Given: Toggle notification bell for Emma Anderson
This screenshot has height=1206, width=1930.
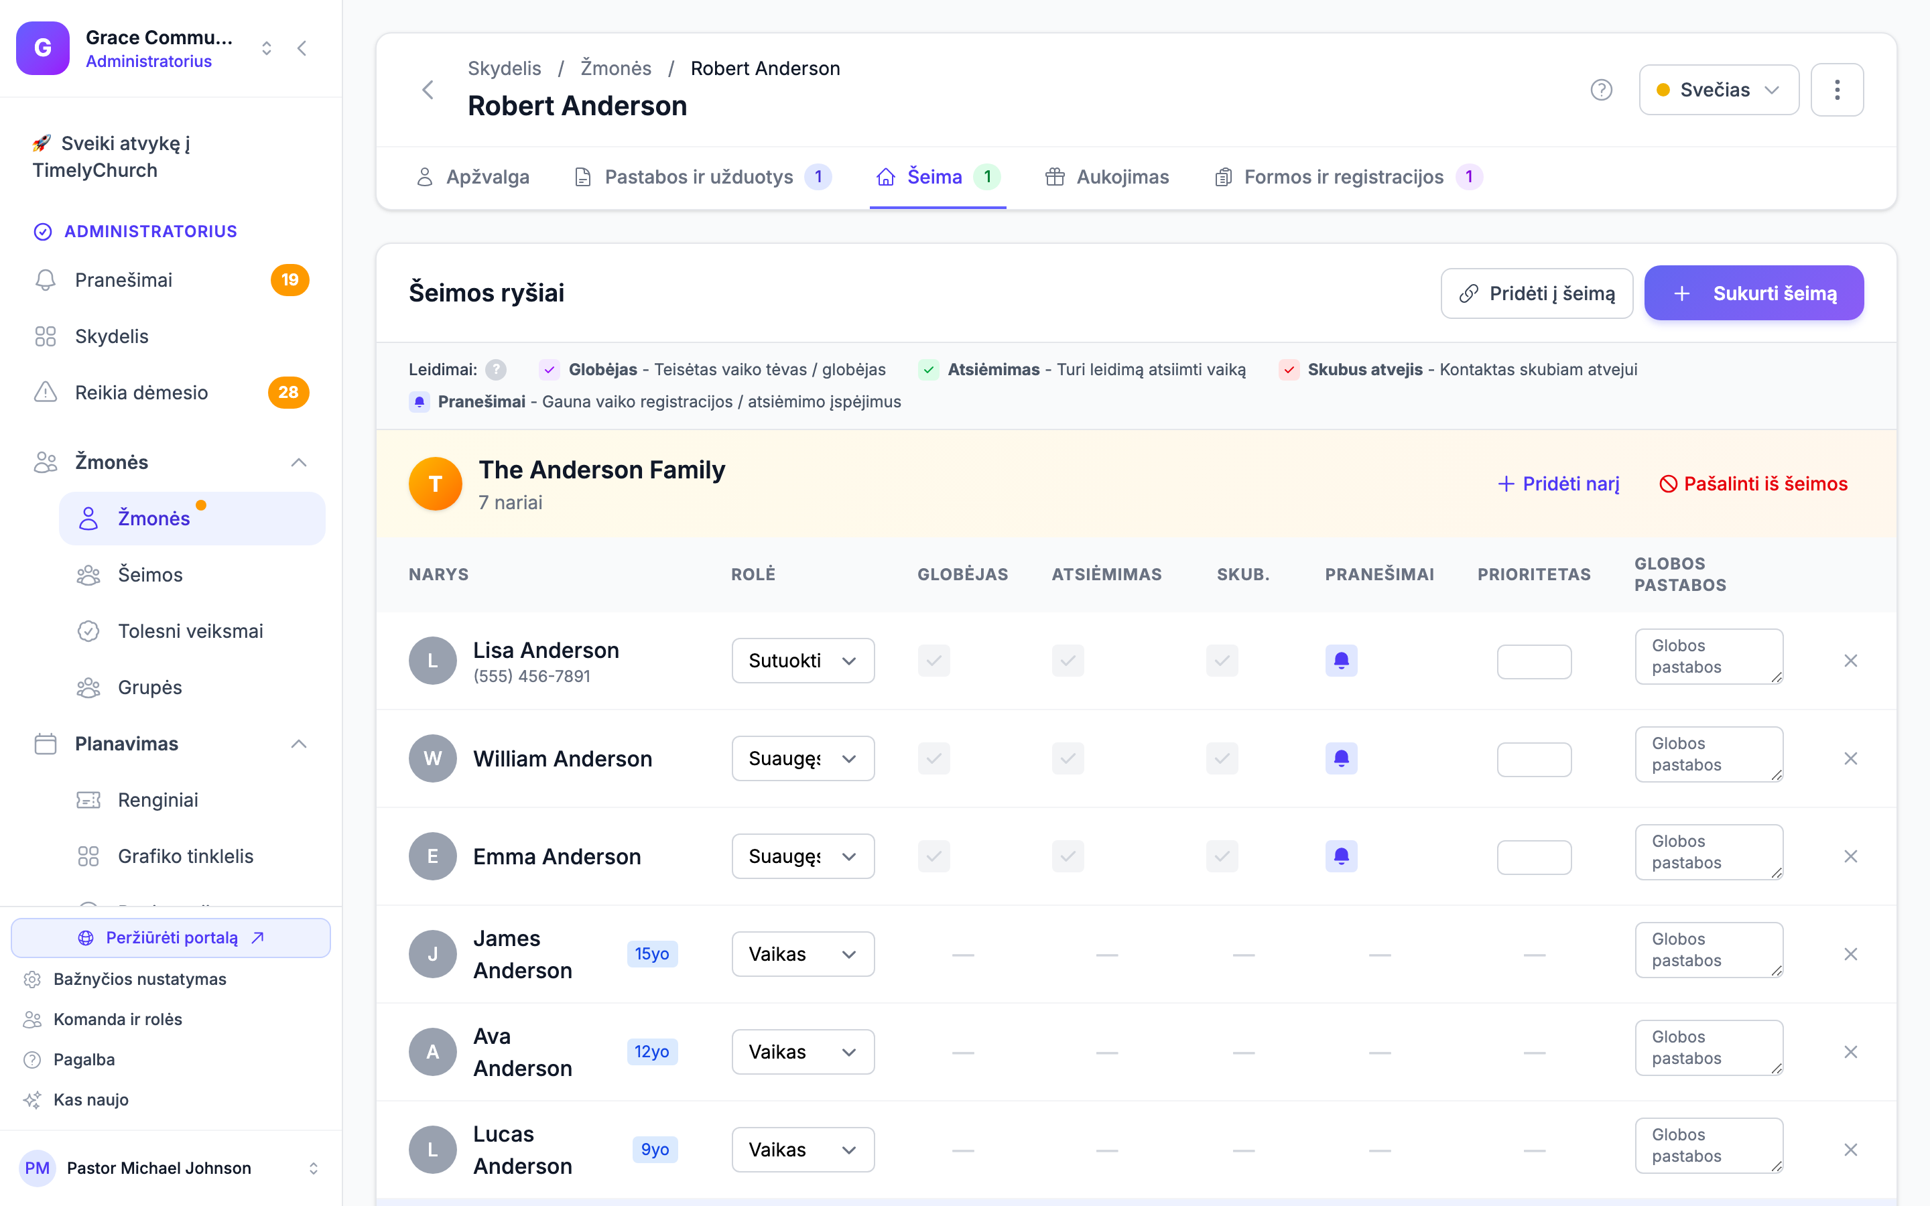Looking at the screenshot, I should tap(1342, 857).
